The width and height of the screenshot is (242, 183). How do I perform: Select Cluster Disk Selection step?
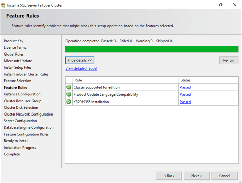coord(21,107)
